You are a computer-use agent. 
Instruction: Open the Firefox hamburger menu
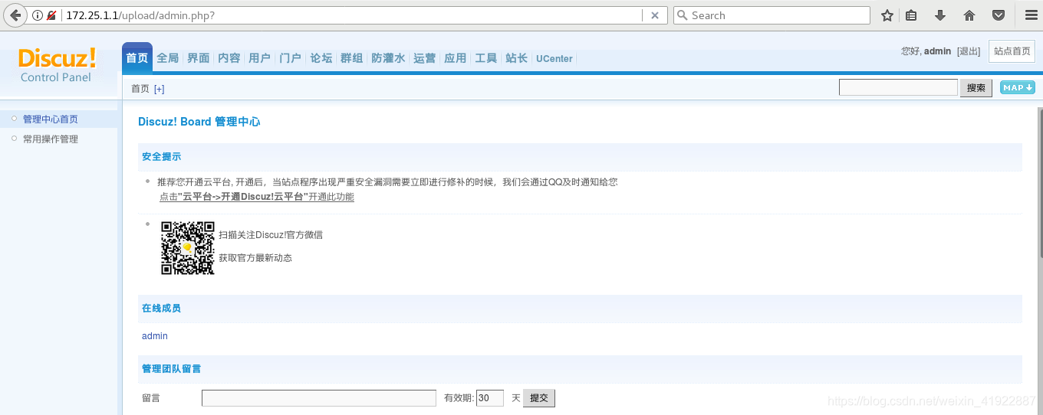(x=1031, y=15)
